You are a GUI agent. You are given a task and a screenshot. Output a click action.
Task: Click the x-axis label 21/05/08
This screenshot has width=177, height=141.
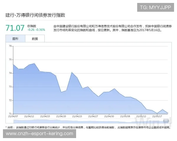(x=125, y=116)
